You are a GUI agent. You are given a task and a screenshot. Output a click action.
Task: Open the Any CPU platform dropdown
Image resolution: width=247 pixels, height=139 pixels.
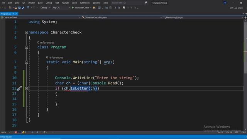click(x=61, y=8)
